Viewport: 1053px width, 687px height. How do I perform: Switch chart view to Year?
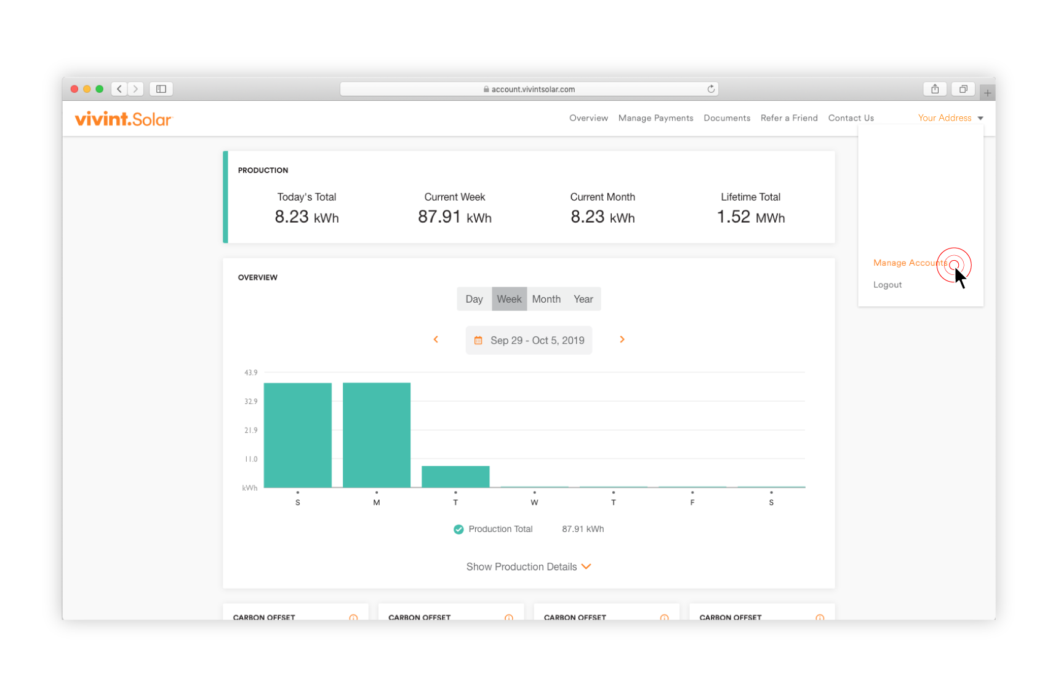coord(583,299)
